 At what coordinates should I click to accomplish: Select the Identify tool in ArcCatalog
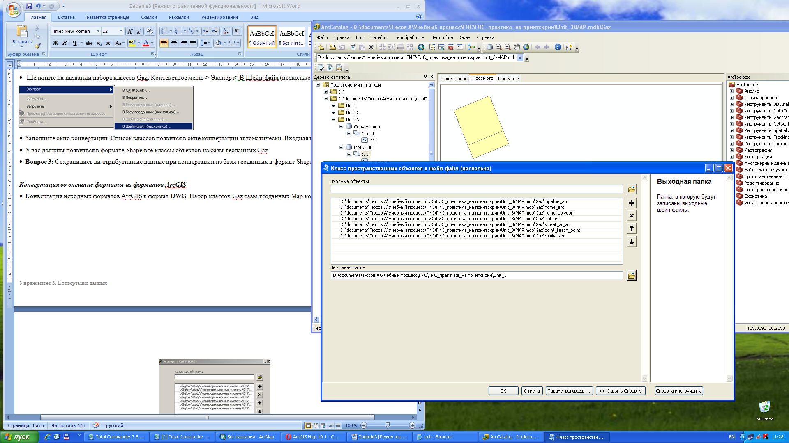pyautogui.click(x=558, y=47)
